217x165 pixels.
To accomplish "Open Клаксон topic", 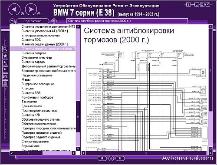I will [27, 89].
